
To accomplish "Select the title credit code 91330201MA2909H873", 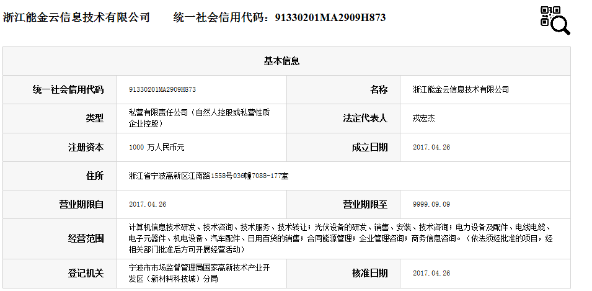I will (330, 17).
